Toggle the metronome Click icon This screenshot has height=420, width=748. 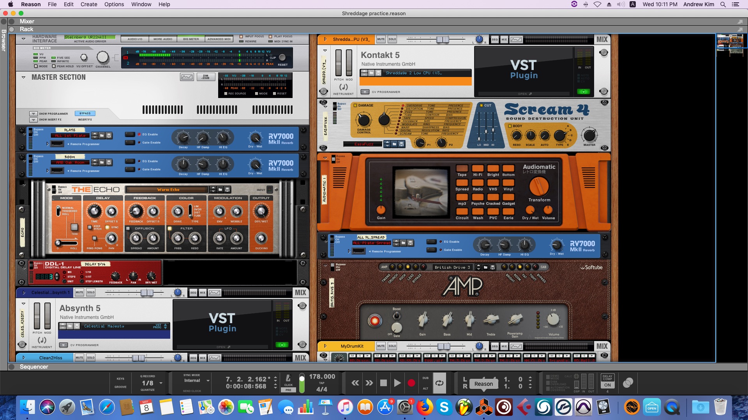[x=288, y=378]
